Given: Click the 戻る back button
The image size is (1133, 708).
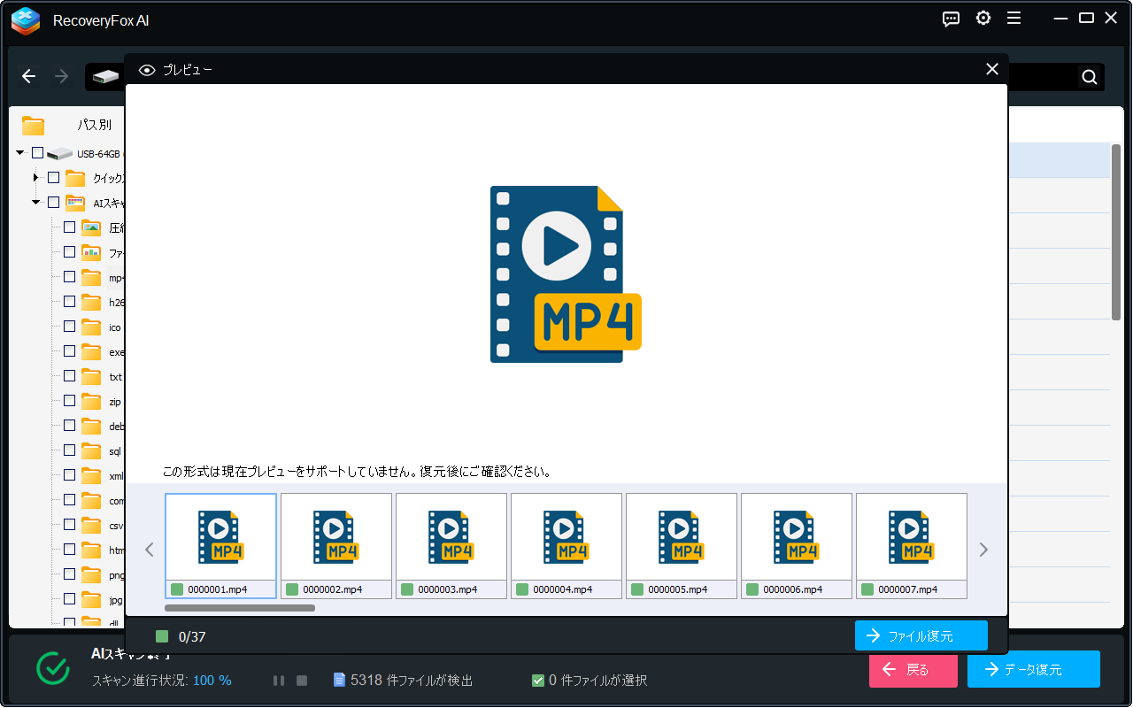Looking at the screenshot, I should pyautogui.click(x=913, y=669).
